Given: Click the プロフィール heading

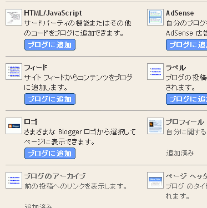Looking at the screenshot, I should (x=185, y=122).
